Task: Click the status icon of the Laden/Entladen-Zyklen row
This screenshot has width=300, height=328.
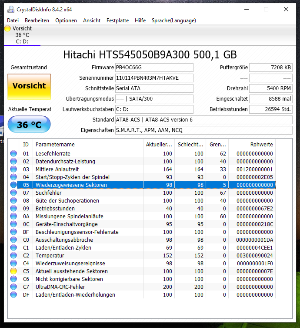Action: pyautogui.click(x=13, y=247)
